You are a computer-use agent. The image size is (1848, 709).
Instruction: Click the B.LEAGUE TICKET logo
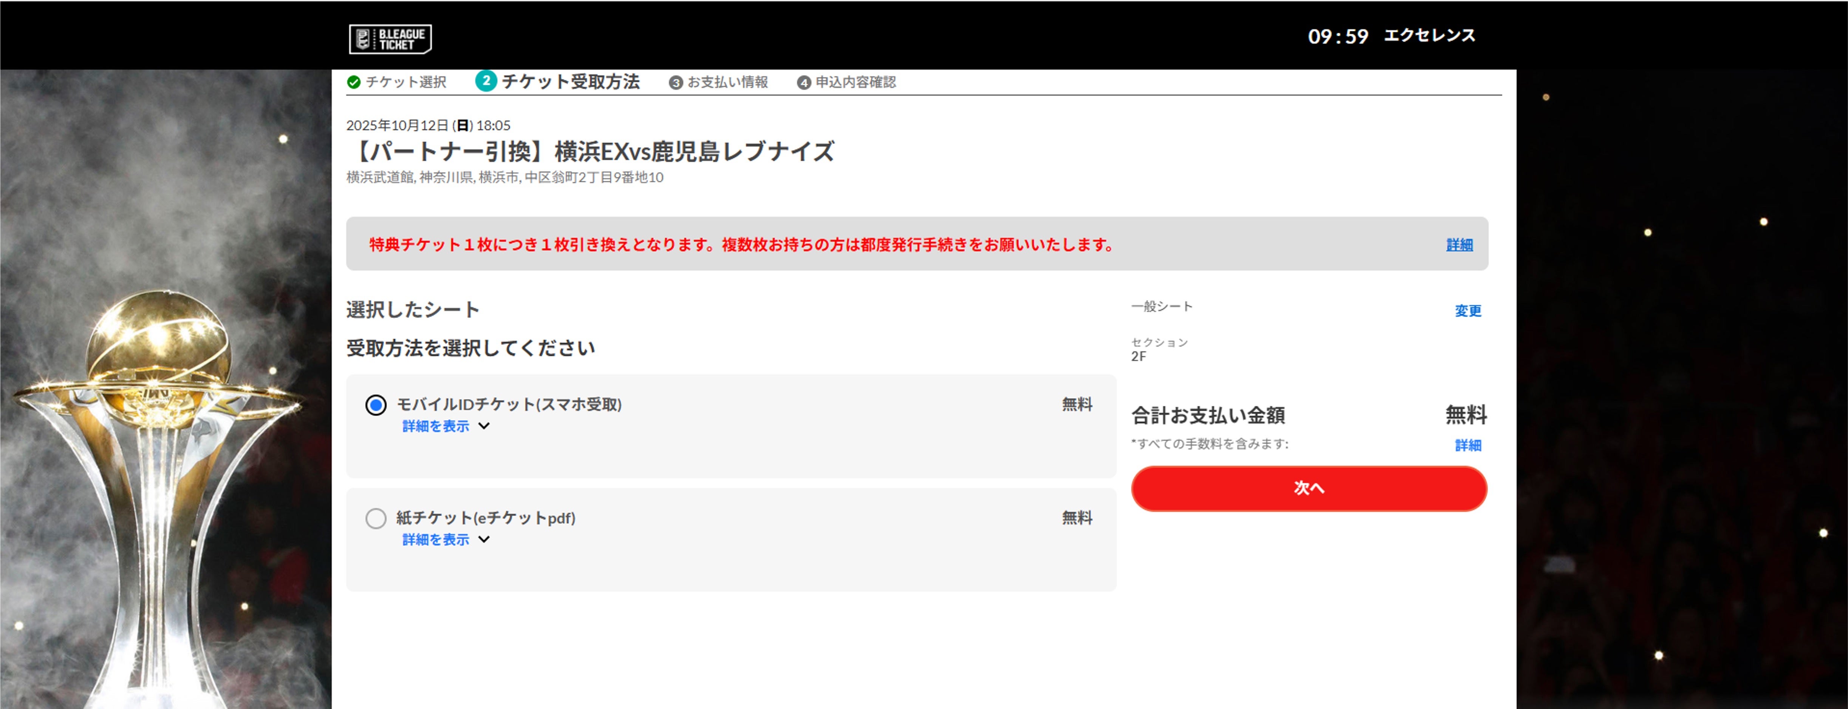(x=390, y=39)
